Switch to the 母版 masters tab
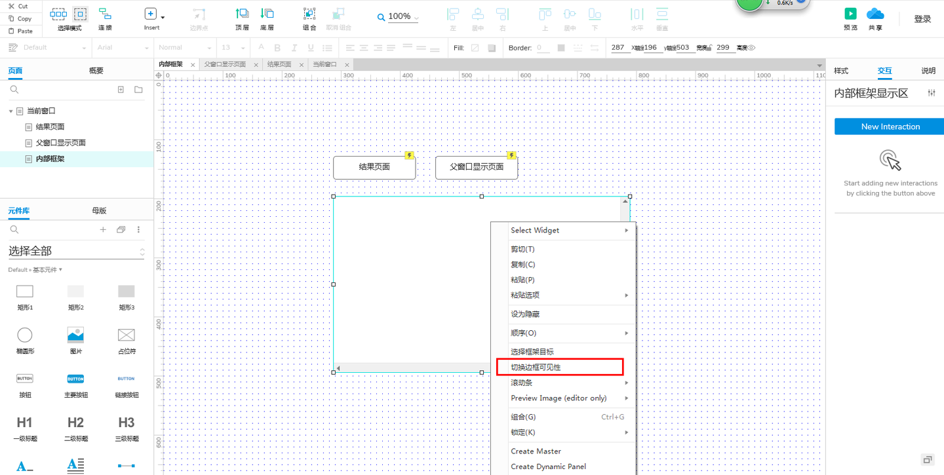The width and height of the screenshot is (944, 475). [x=99, y=211]
